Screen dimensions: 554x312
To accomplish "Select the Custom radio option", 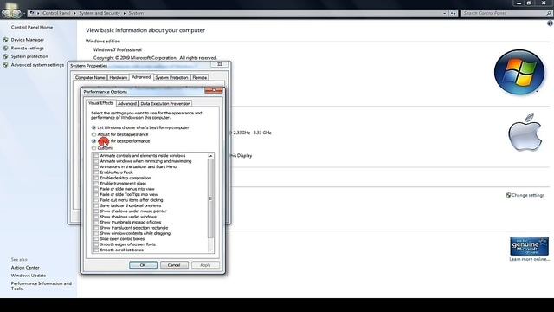I will pyautogui.click(x=93, y=148).
